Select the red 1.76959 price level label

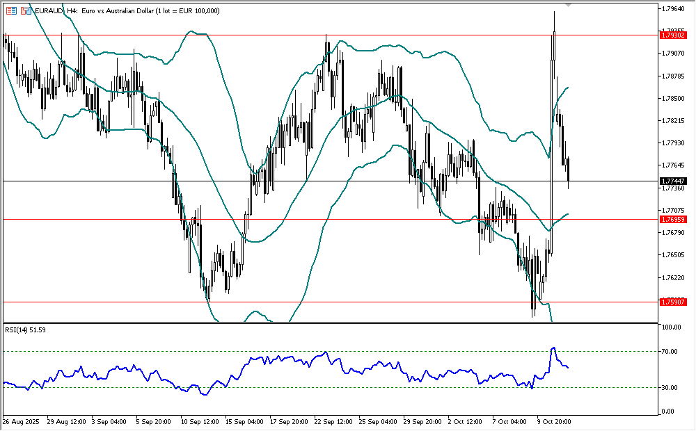(x=673, y=219)
